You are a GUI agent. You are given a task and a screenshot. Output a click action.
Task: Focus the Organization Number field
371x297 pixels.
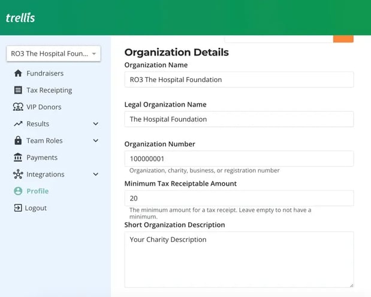click(239, 159)
